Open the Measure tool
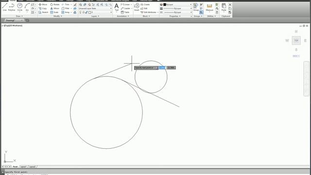Image resolution: width=311 pixels, height=175 pixels. tap(209, 8)
